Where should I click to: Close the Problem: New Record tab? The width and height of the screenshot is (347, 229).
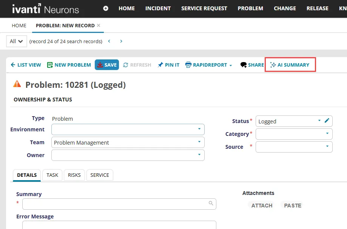pos(99,25)
